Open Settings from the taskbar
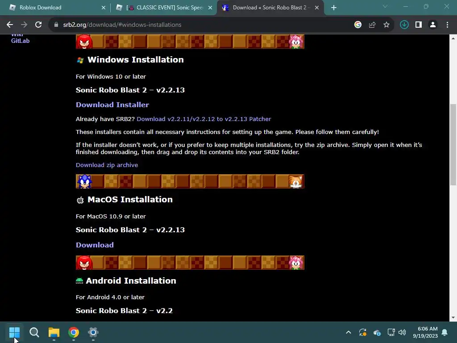This screenshot has height=343, width=457. point(93,332)
